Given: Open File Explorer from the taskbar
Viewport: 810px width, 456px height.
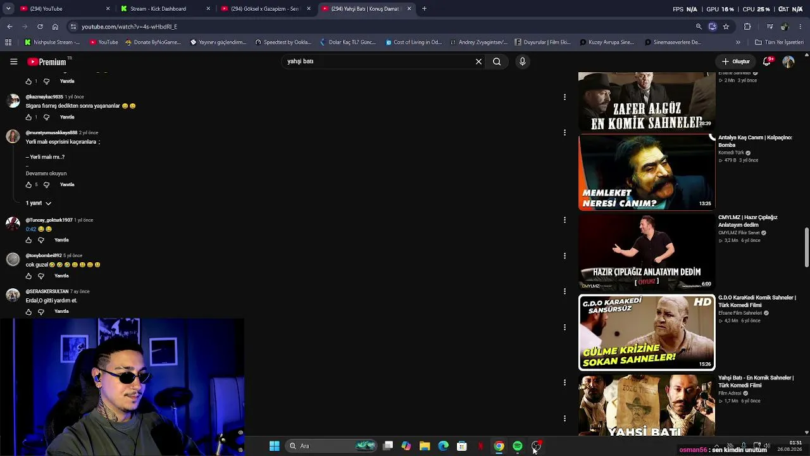Looking at the screenshot, I should pos(425,446).
